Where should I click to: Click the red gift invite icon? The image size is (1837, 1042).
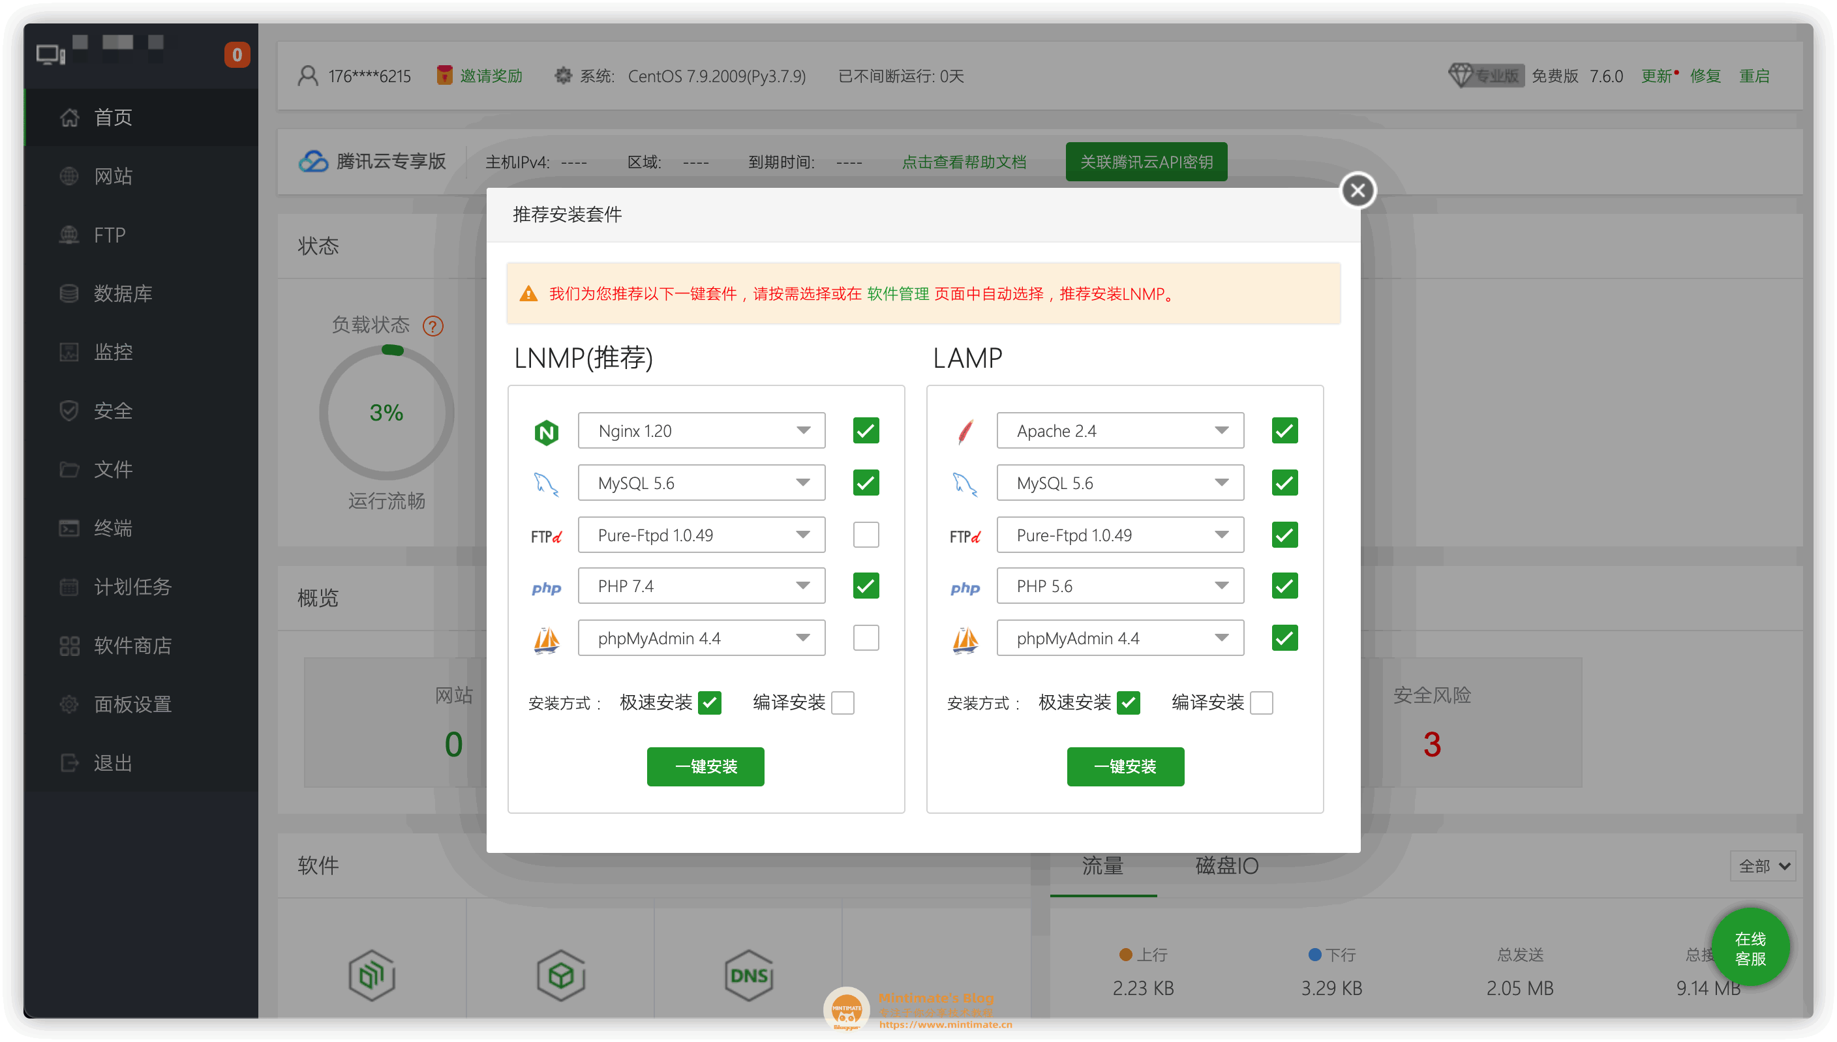pyautogui.click(x=445, y=75)
